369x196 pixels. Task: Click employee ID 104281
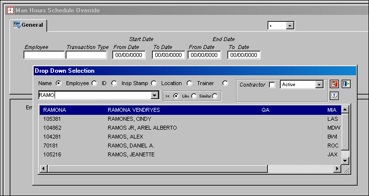[52, 137]
